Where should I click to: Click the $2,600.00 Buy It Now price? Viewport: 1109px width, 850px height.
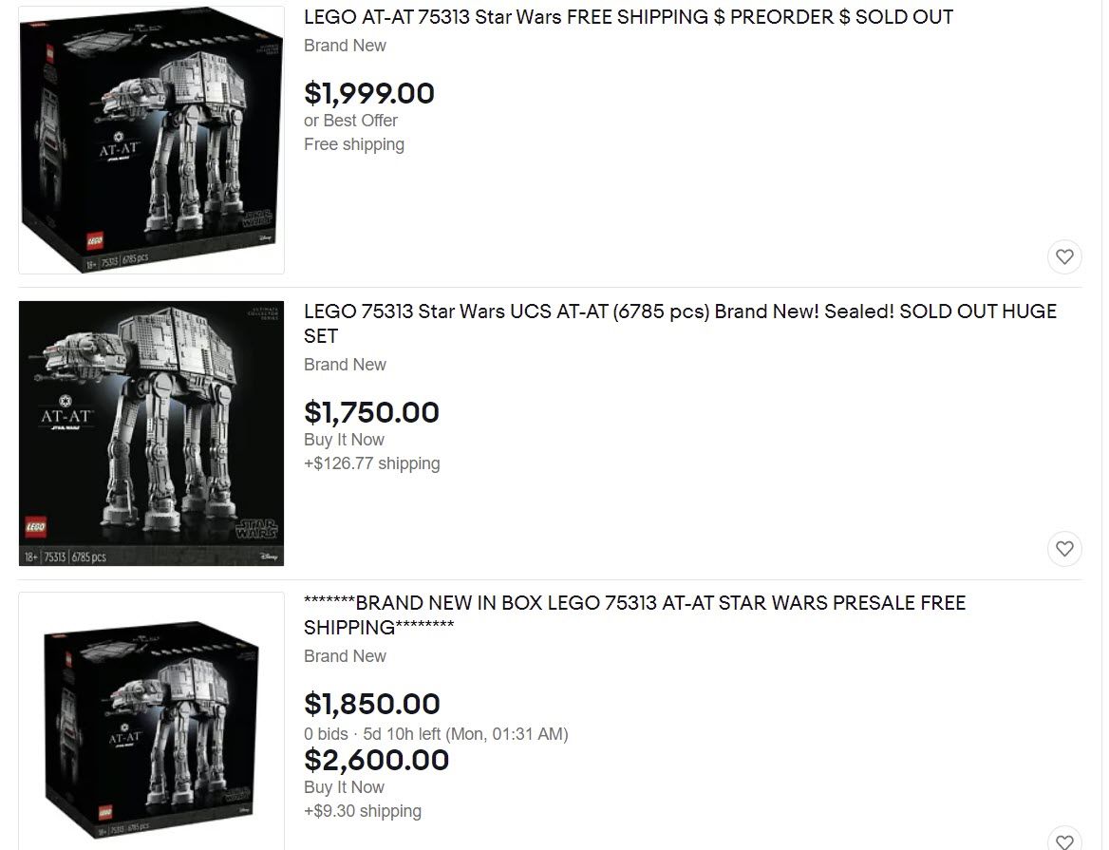[376, 760]
